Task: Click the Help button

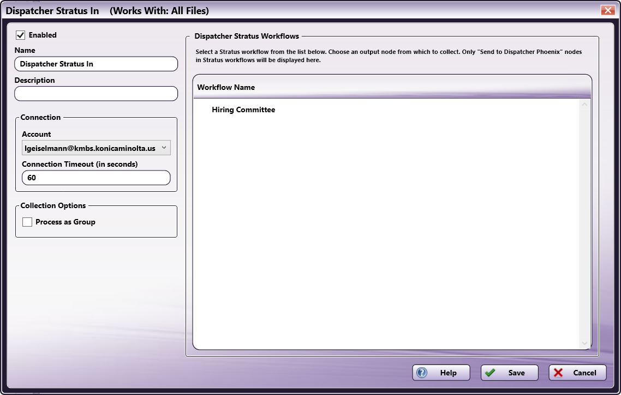Action: click(441, 373)
